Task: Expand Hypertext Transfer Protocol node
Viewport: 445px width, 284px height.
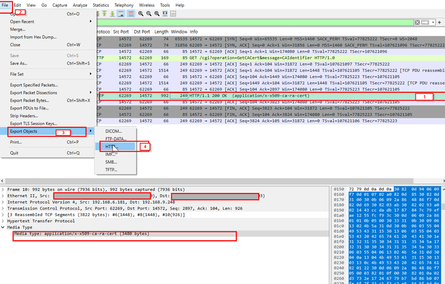Action: (x=3, y=221)
